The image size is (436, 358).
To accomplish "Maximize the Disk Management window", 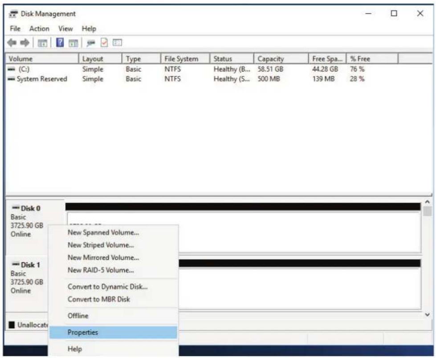I will point(394,13).
